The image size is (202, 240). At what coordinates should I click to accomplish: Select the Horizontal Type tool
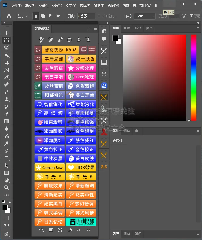[7, 158]
